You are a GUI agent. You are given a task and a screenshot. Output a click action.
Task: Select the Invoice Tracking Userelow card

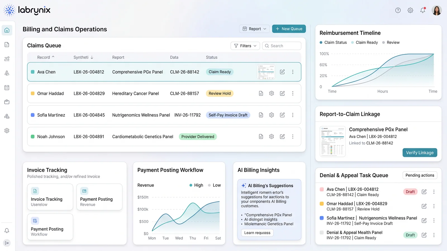click(x=50, y=197)
